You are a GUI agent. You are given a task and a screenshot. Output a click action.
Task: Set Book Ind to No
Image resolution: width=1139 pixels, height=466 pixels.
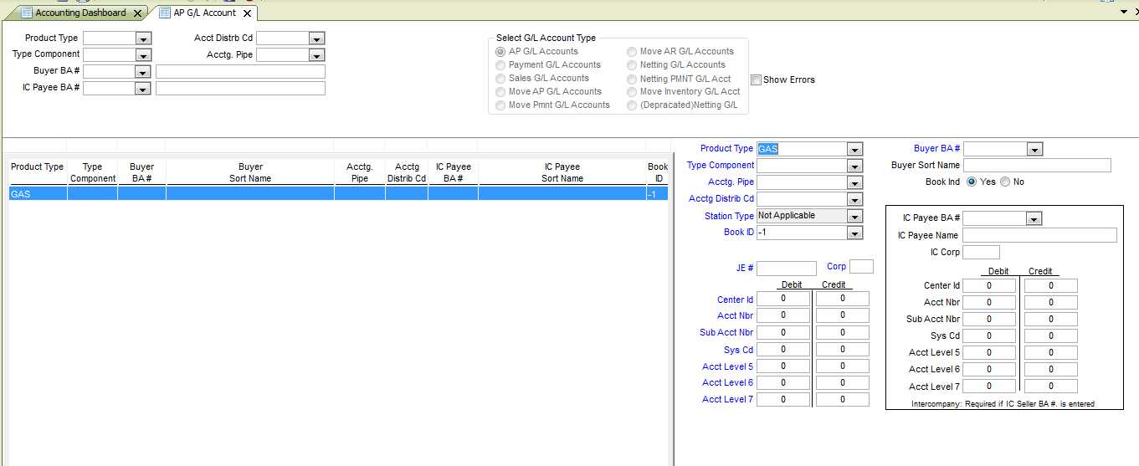(x=1005, y=182)
